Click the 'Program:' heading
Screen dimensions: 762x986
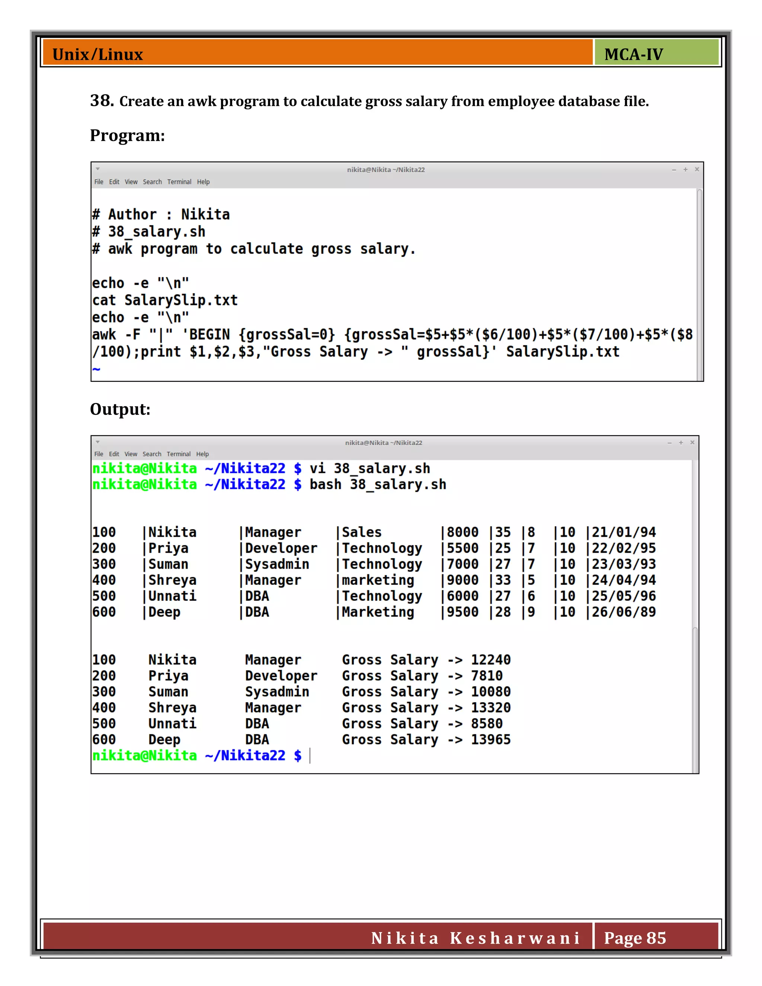pyautogui.click(x=127, y=135)
